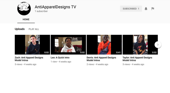Click the 0:52 duration badge on Taylor video
170x93 pixels.
pos(154,53)
